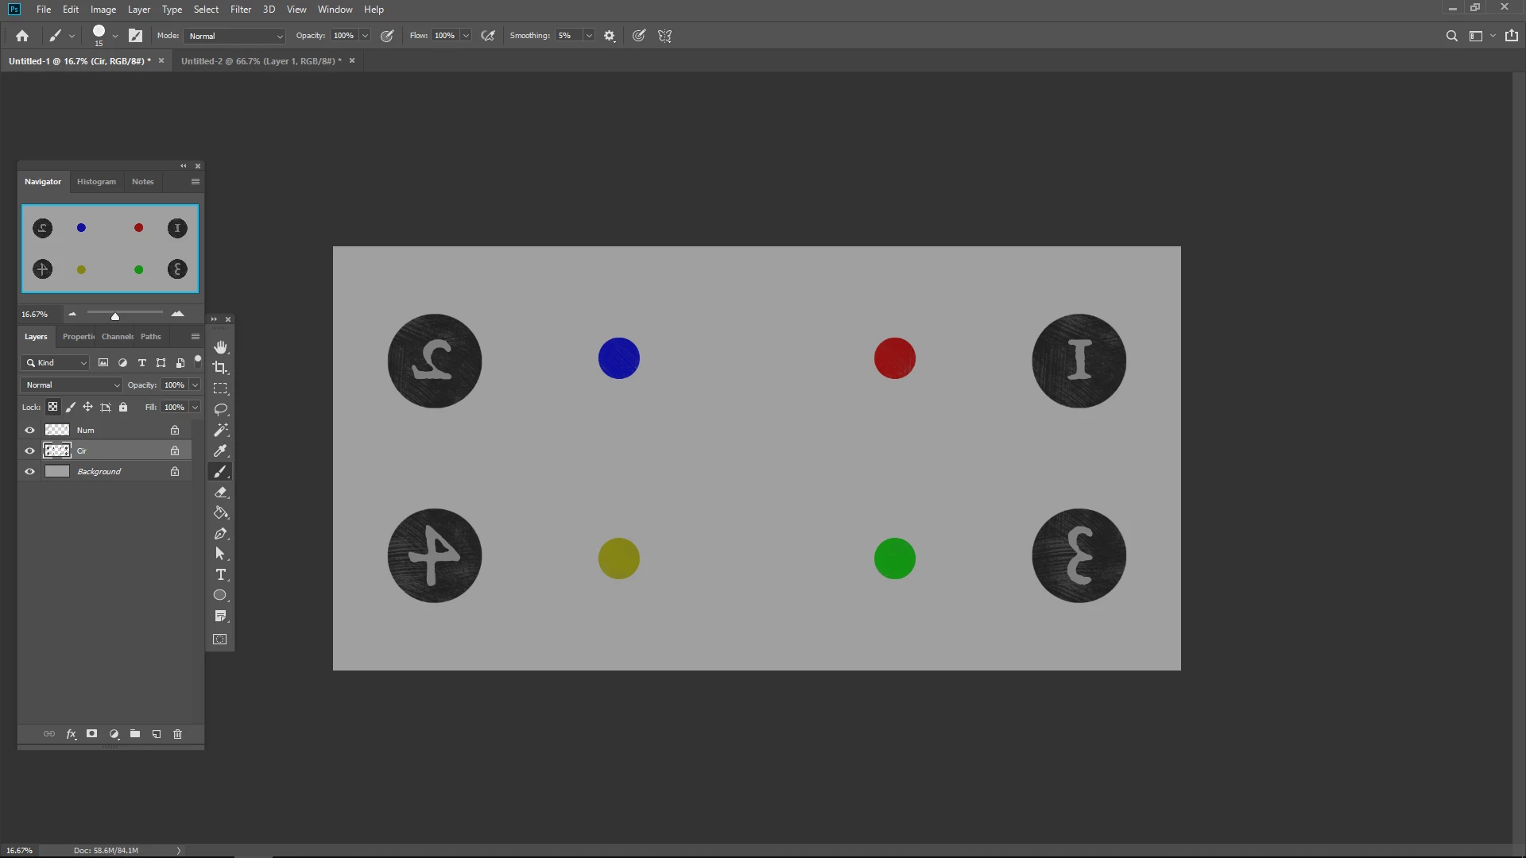1526x858 pixels.
Task: Select the Hand tool
Action: point(220,347)
